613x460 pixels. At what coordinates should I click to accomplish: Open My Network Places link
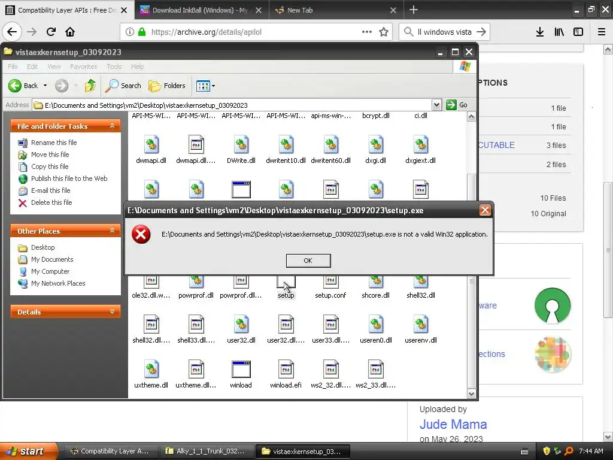58,283
